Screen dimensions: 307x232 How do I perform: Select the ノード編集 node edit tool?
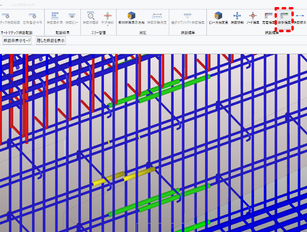[253, 18]
